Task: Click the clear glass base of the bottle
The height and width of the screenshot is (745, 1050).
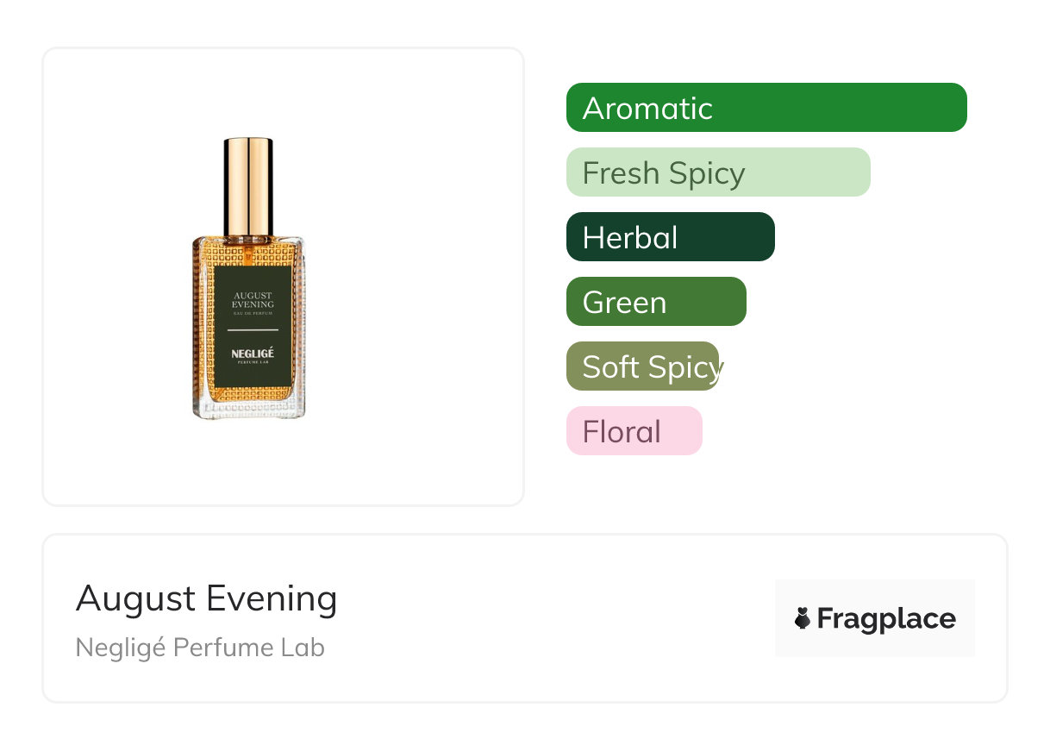Action: click(x=249, y=409)
